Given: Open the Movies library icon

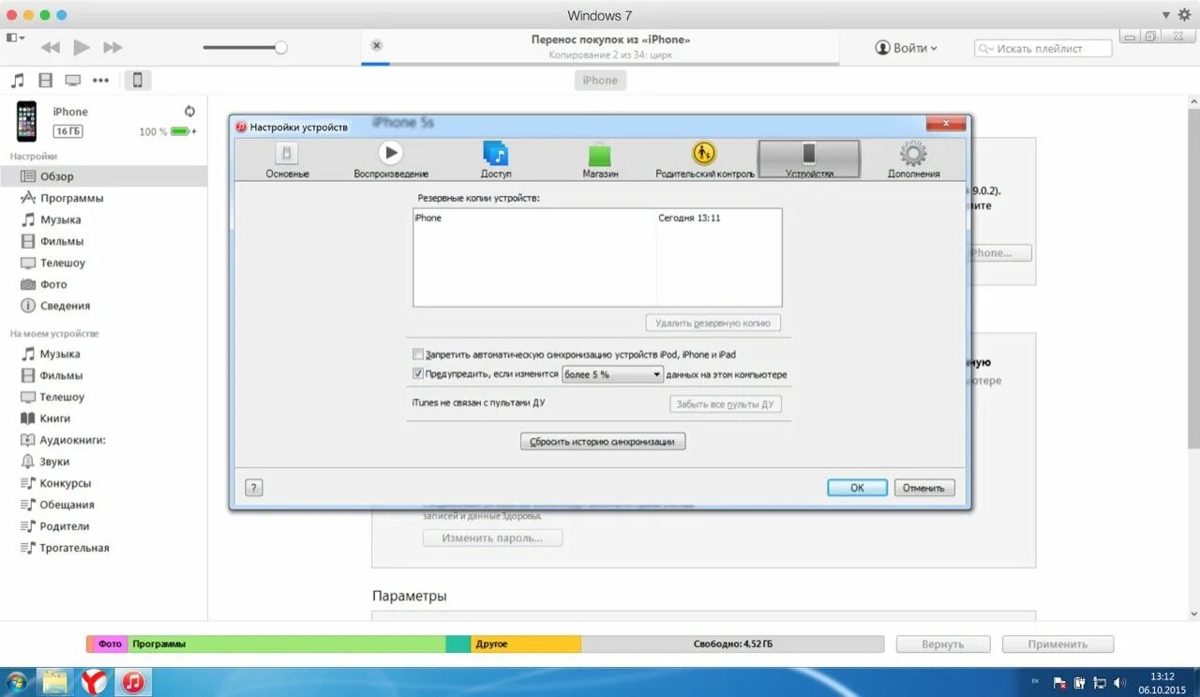Looking at the screenshot, I should (45, 81).
